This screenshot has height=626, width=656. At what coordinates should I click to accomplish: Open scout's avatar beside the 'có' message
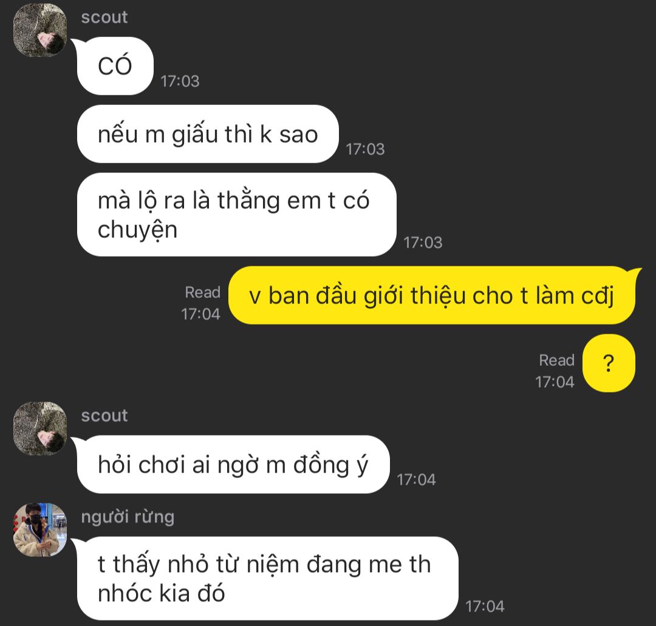[40, 30]
